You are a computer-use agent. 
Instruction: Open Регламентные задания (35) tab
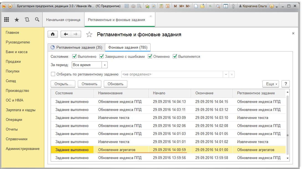pos(76,47)
